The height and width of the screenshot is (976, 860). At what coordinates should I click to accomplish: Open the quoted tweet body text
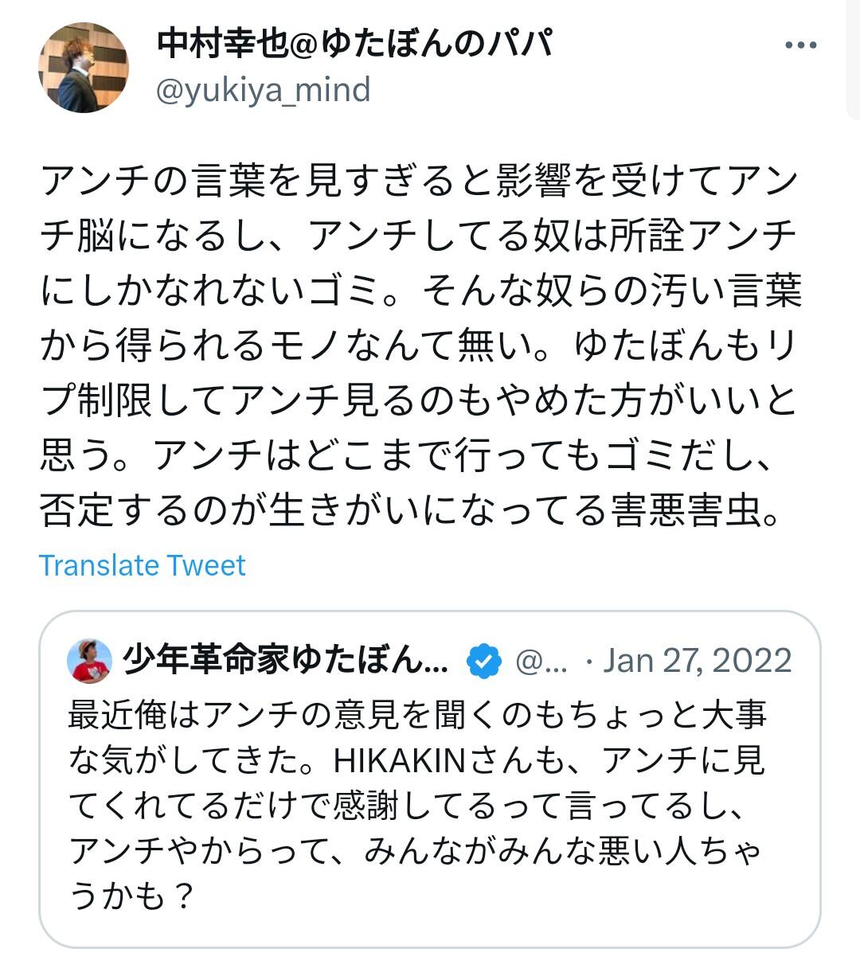[x=417, y=806]
